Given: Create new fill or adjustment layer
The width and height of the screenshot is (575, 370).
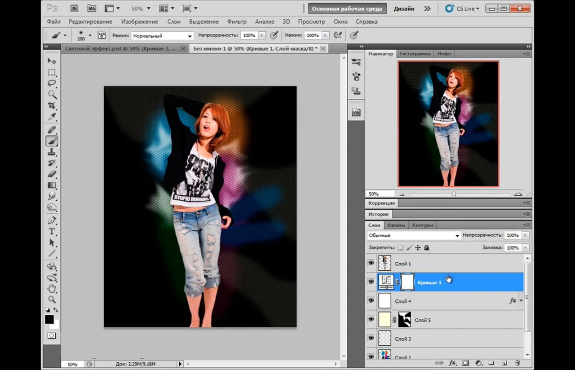Looking at the screenshot, I should (478, 363).
